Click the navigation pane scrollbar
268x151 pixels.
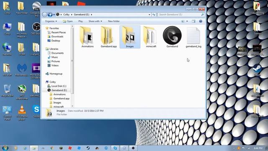coord(72,61)
